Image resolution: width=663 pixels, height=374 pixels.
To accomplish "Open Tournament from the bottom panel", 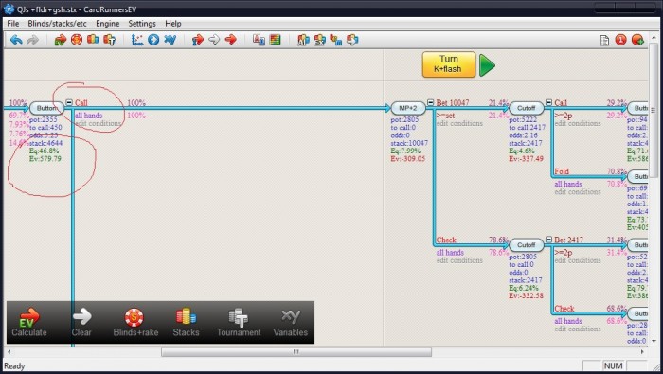I will coord(239,323).
